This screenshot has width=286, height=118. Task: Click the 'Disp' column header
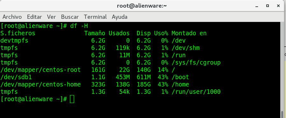click(x=144, y=33)
